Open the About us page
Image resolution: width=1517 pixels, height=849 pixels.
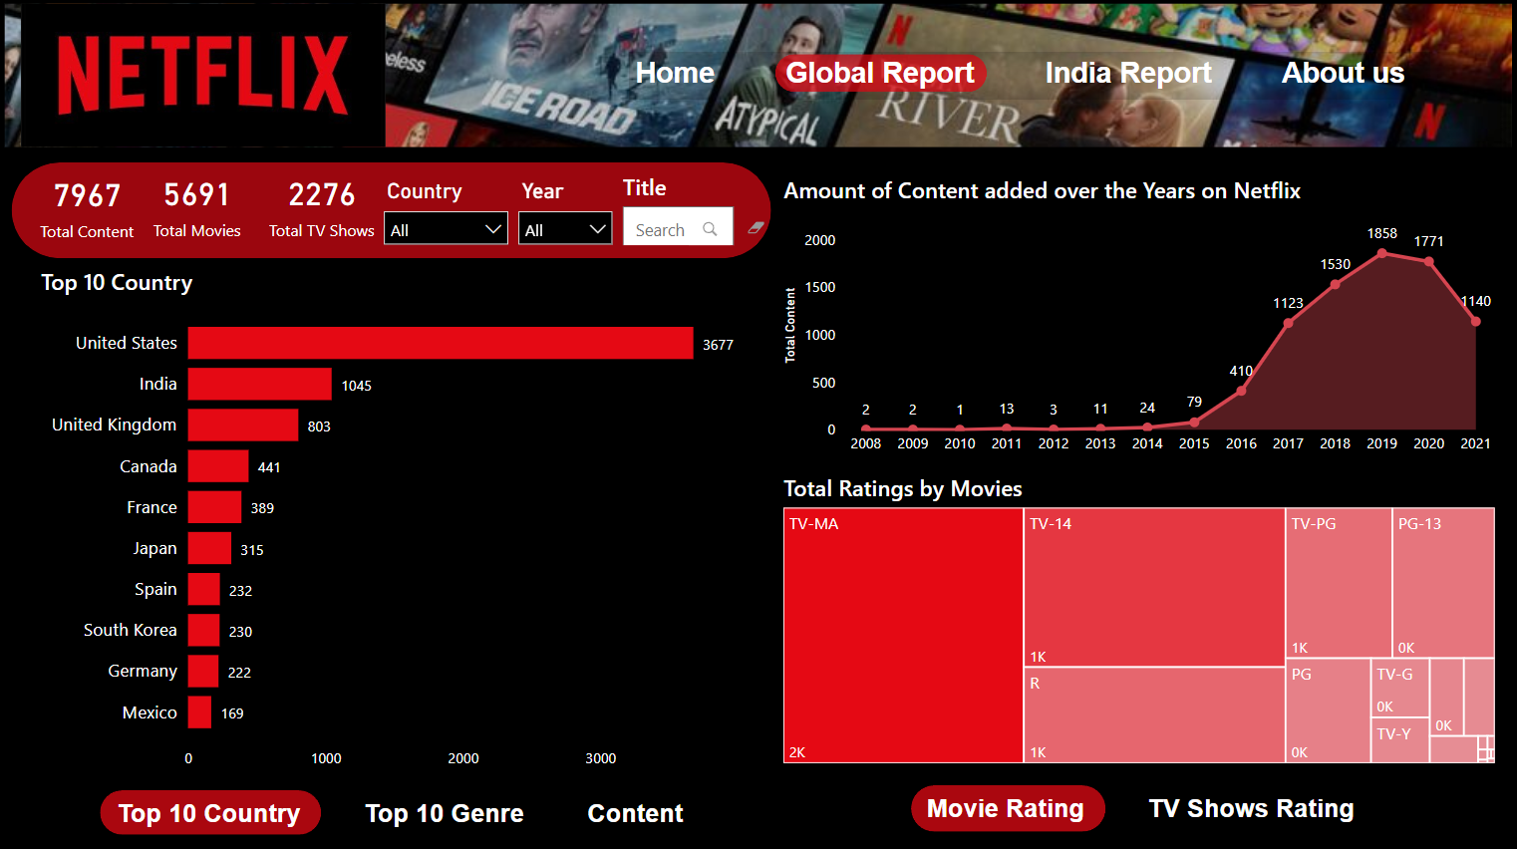click(x=1343, y=73)
